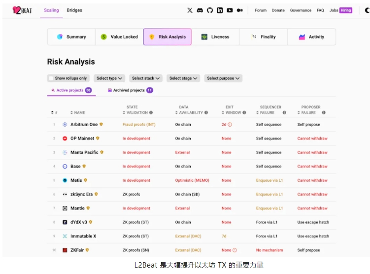Open the LinkedIn social icon
370x274 pixels.
(220, 10)
